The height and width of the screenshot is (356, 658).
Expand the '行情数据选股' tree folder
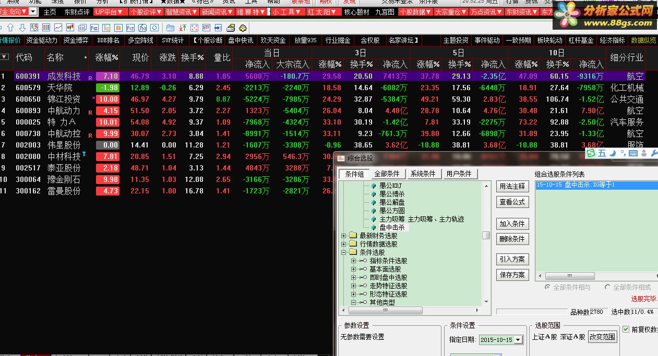pos(344,244)
